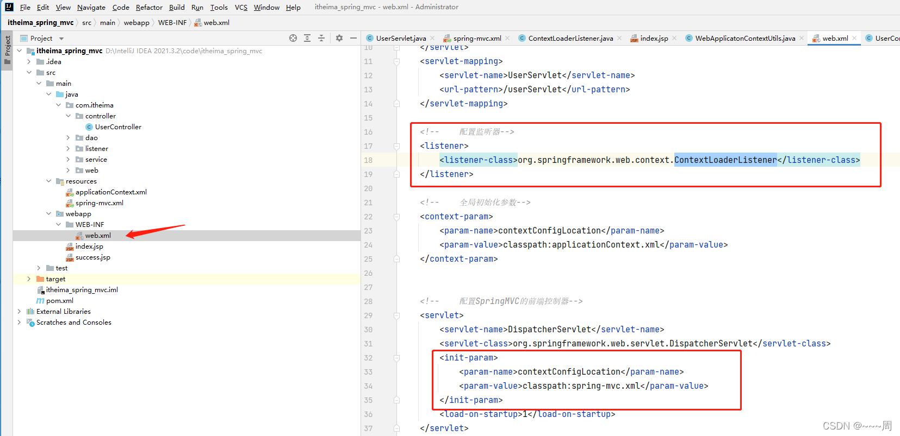Click the Collapse All icon in Project panel

321,38
